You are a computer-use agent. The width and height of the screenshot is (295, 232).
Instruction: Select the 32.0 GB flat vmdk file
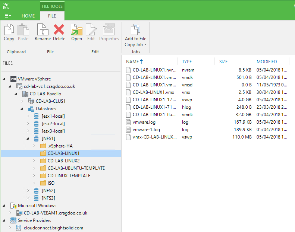pyautogui.click(x=207, y=115)
